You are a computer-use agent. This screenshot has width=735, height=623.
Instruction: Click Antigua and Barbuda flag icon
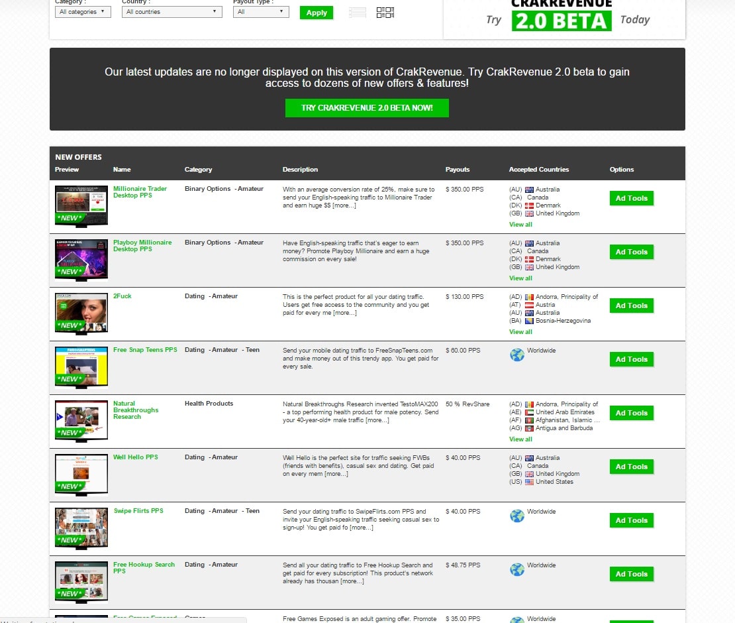[x=529, y=428]
